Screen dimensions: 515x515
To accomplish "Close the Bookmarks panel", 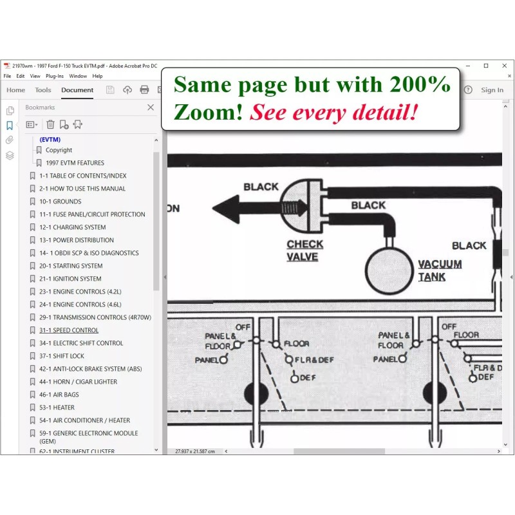I will pos(151,108).
